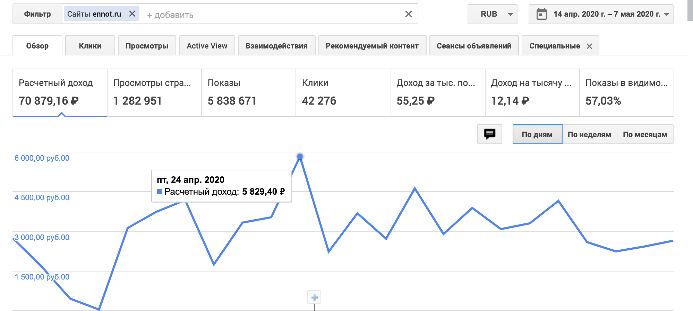Click the calendar icon in date range

tap(541, 14)
